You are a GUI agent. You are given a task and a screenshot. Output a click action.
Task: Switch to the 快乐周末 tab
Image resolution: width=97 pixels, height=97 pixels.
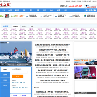[24, 26]
